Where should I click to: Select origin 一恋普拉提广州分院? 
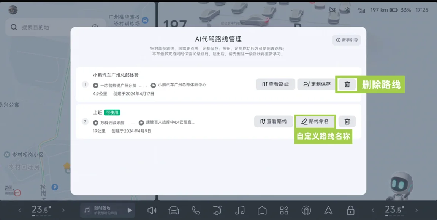tap(118, 85)
